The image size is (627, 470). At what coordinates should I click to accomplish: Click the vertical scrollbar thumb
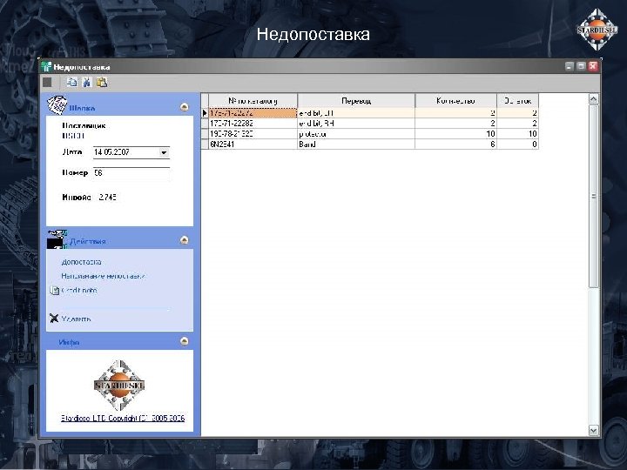[x=594, y=196]
